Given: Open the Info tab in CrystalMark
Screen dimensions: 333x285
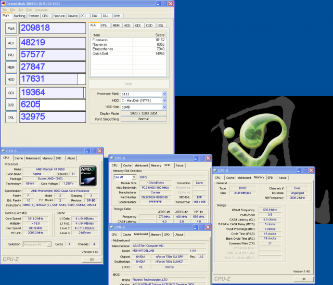Looking at the screenshot, I should (x=117, y=16).
